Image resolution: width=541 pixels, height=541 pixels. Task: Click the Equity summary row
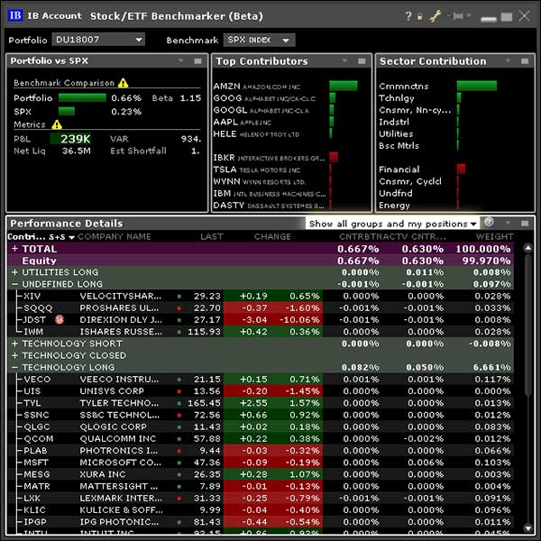tap(261, 261)
